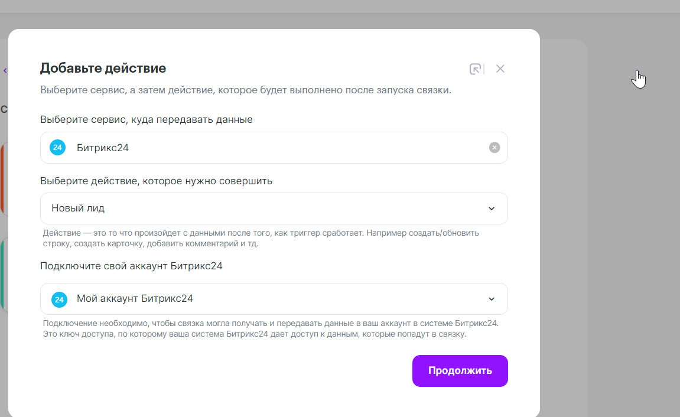
Task: Click the chevron in the account selector
Action: (x=492, y=299)
